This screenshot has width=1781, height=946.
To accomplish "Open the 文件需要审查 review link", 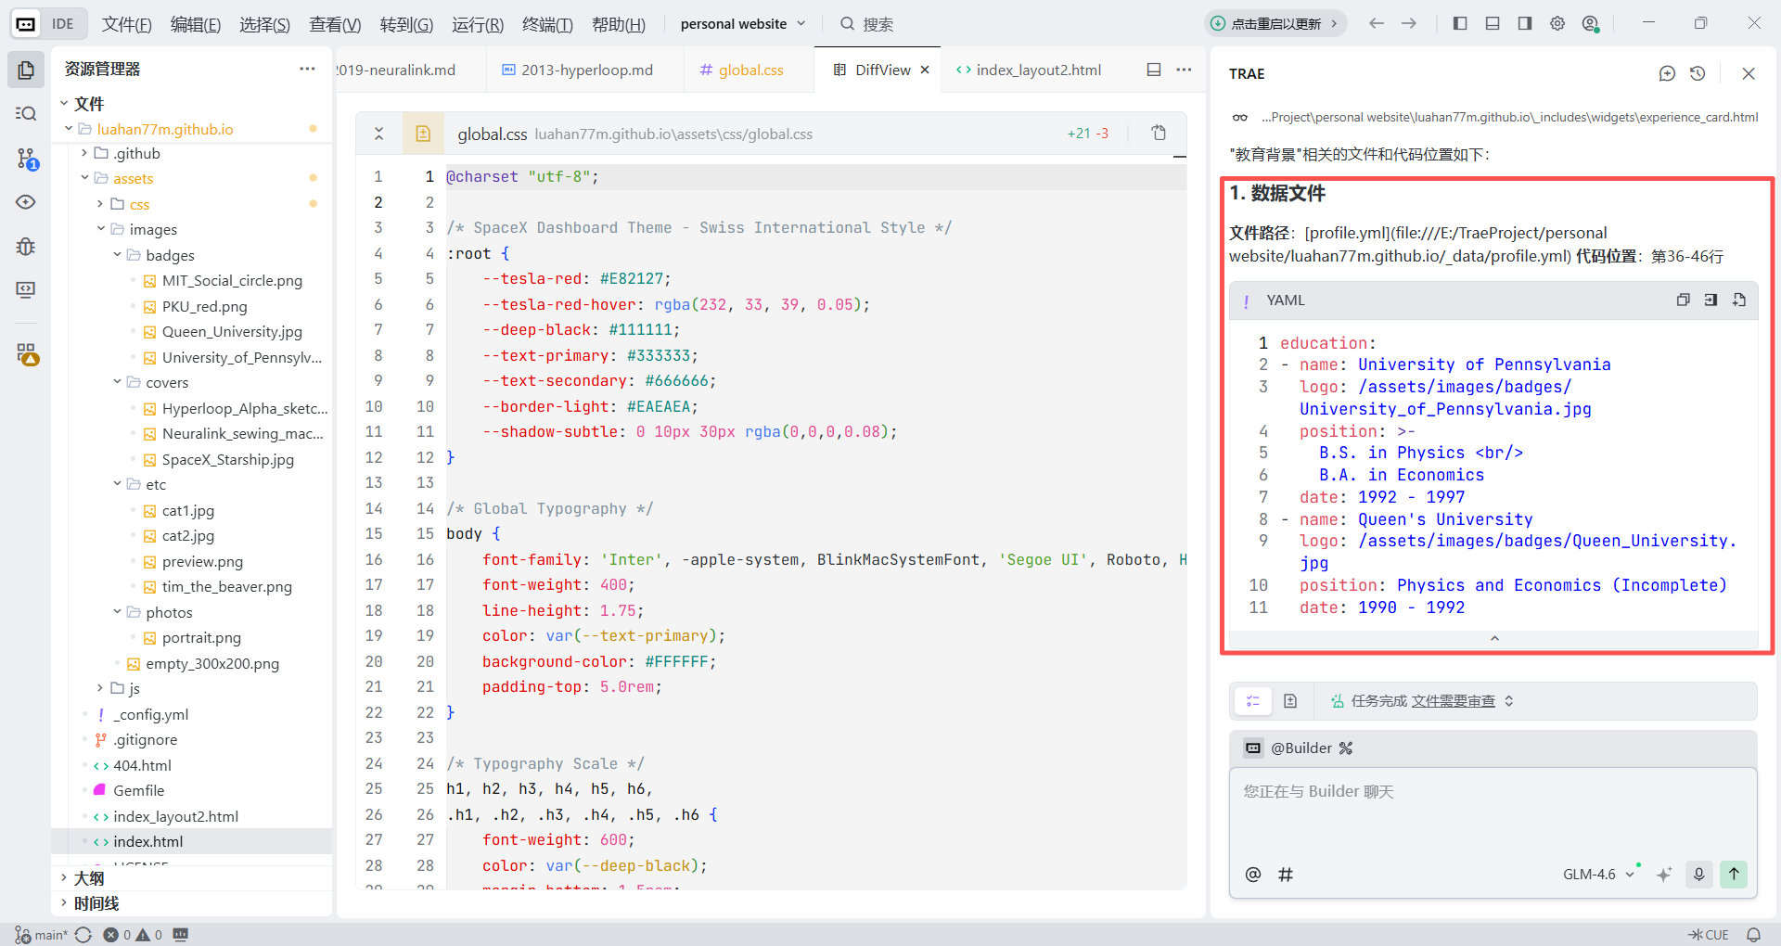I will pos(1453,701).
